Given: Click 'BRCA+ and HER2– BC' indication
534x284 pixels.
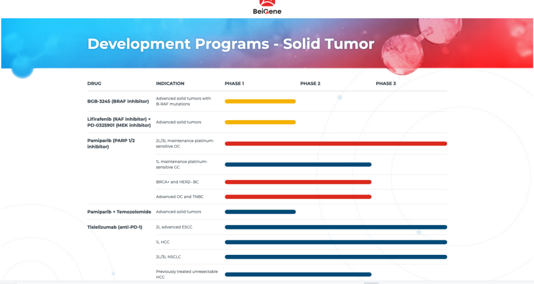Looking at the screenshot, I should coord(178,182).
